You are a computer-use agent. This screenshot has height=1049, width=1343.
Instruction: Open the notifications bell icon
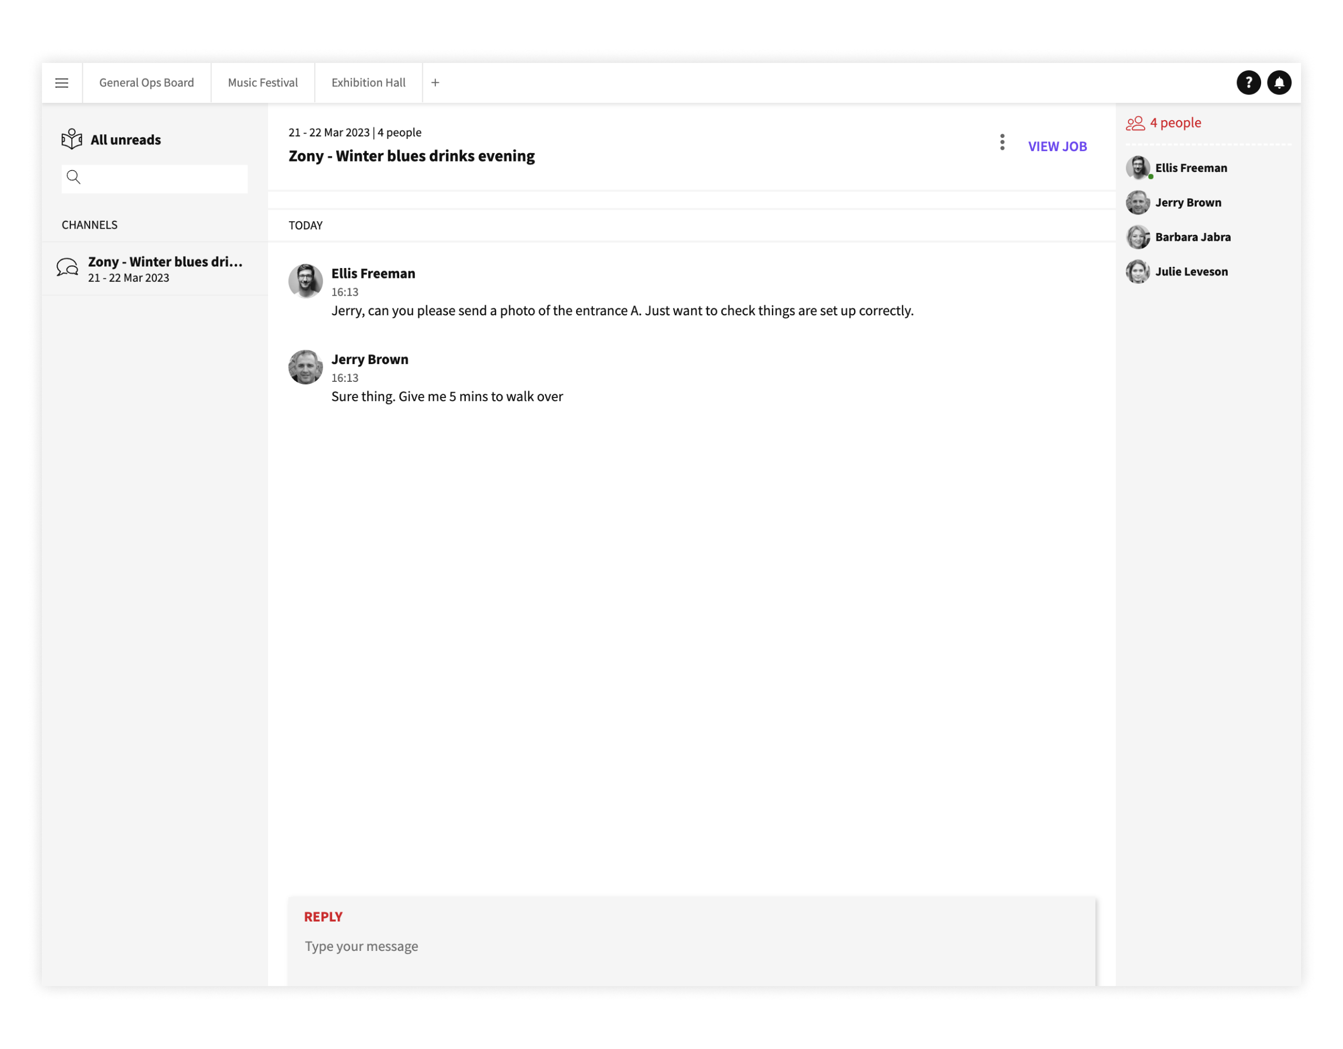[1279, 83]
